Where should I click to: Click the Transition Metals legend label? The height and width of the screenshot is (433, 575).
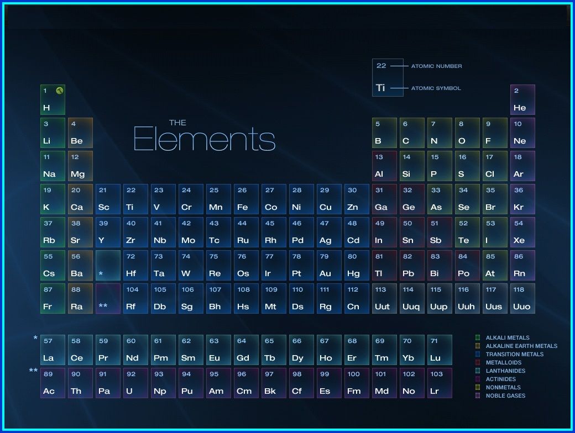tap(514, 354)
